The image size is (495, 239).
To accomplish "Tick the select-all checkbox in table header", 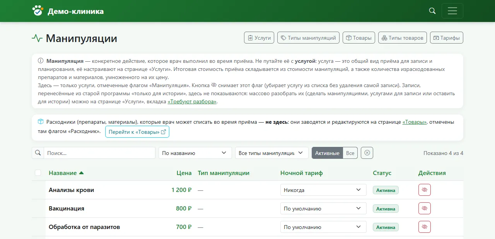I will [38, 173].
